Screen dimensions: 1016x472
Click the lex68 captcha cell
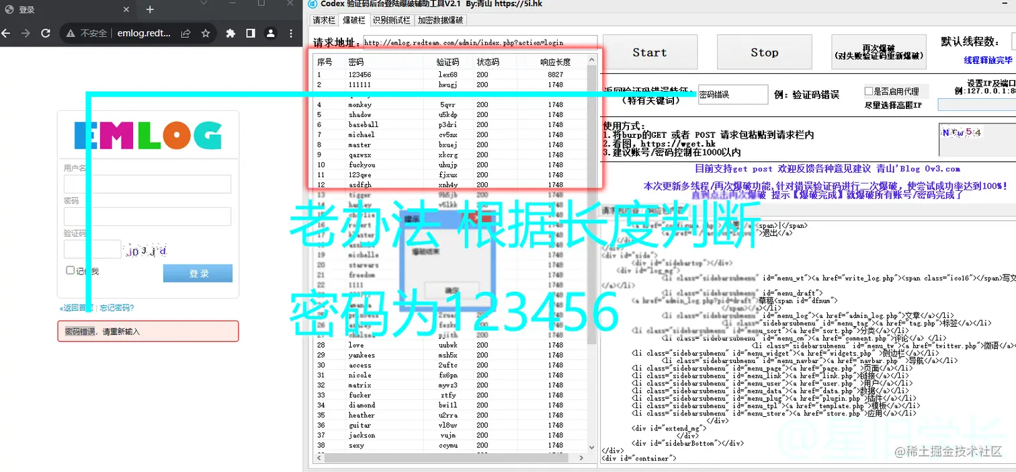[448, 75]
